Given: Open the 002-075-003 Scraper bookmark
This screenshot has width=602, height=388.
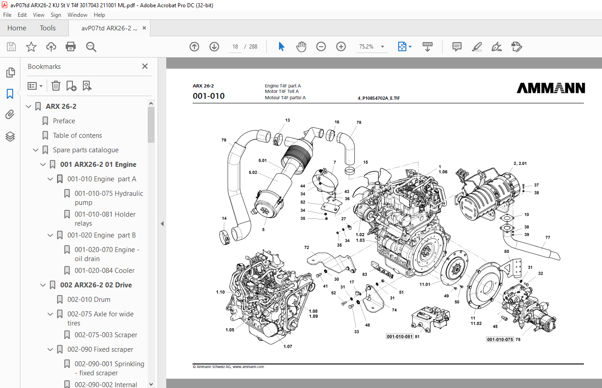Looking at the screenshot, I should (x=106, y=335).
